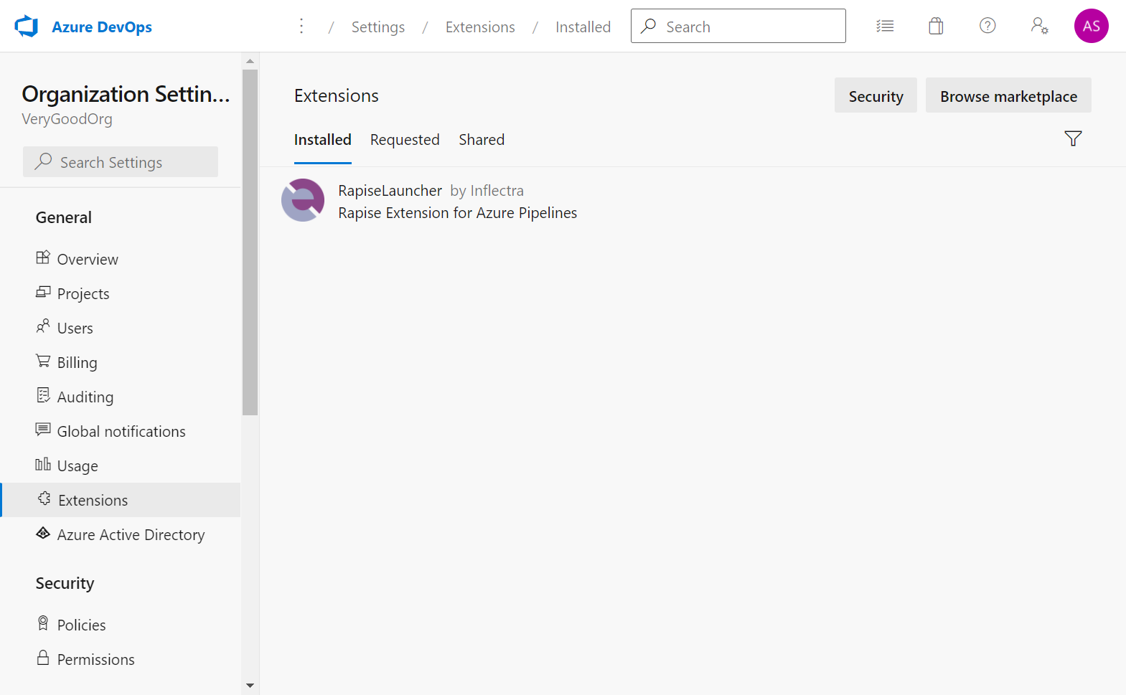Open Usage settings page
1126x695 pixels.
pyautogui.click(x=78, y=466)
